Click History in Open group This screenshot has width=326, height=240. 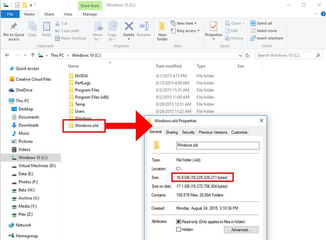tap(234, 38)
